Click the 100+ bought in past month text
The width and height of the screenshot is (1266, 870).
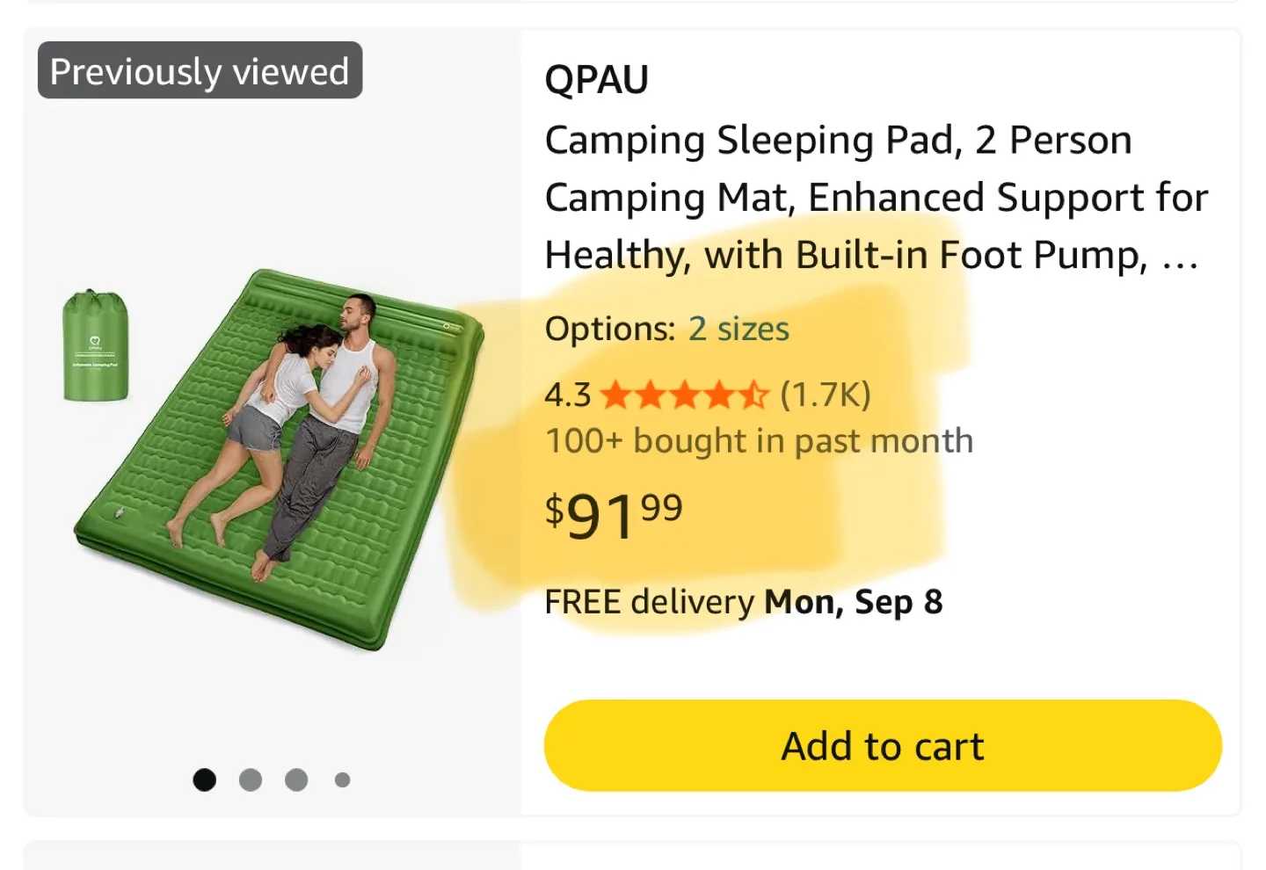tap(759, 440)
